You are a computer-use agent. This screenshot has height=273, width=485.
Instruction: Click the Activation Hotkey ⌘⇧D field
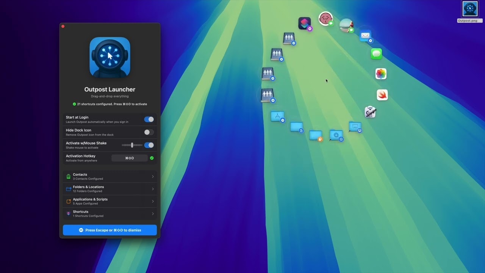point(130,158)
